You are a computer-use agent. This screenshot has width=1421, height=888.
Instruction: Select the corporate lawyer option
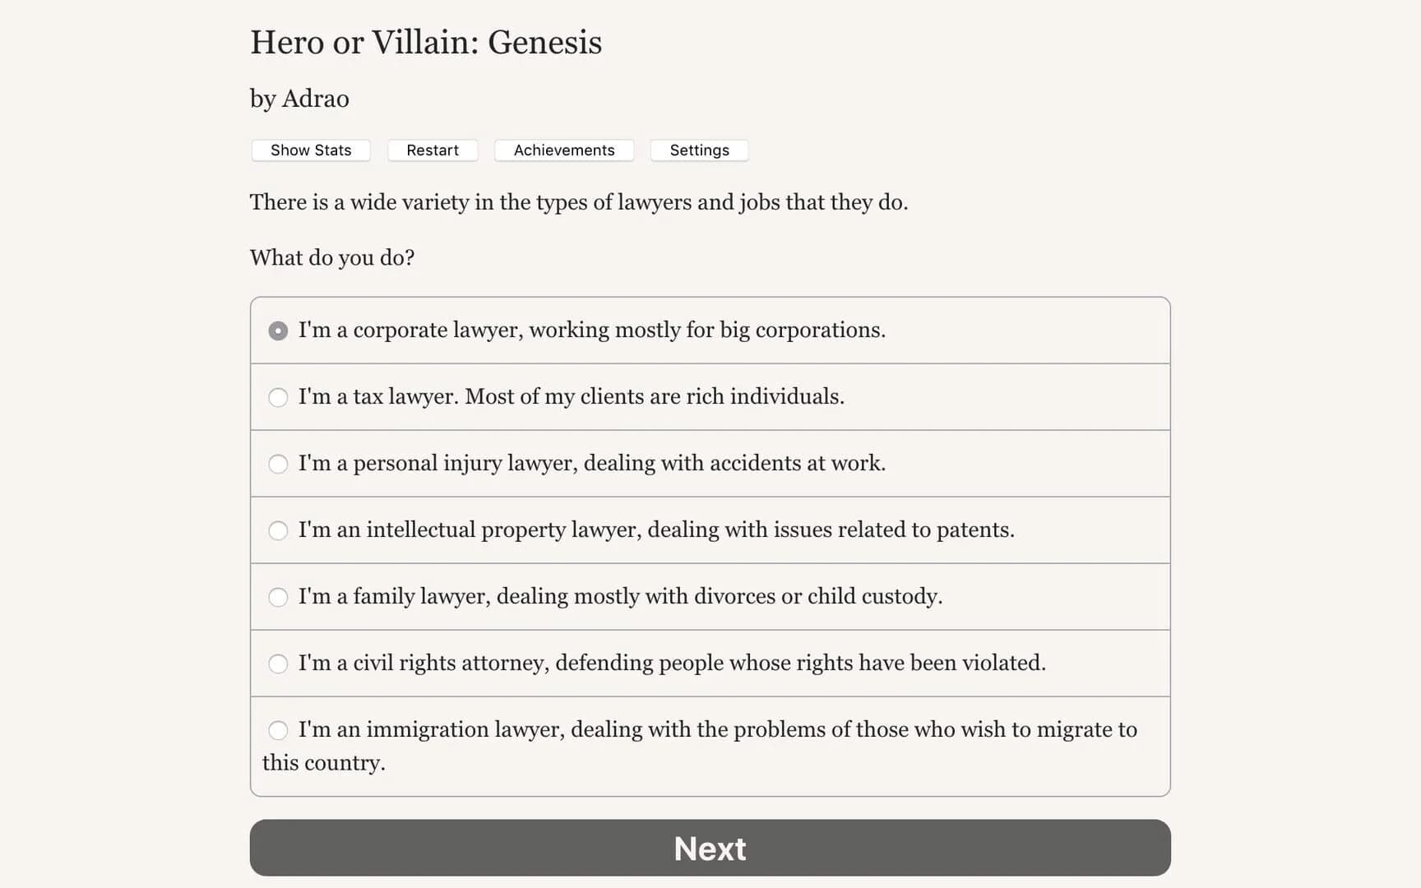pos(278,331)
